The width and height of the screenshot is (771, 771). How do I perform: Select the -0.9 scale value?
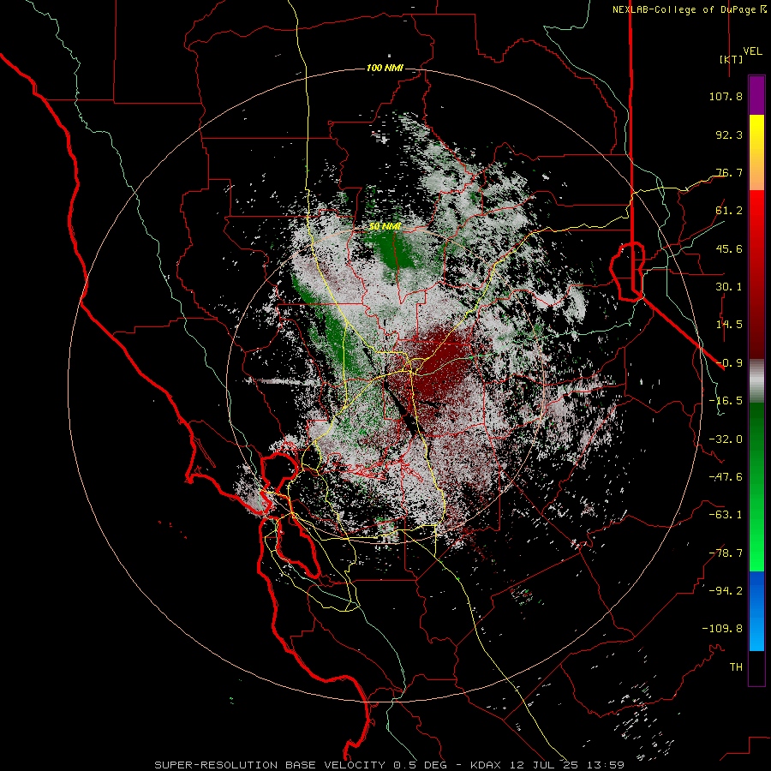(x=729, y=362)
